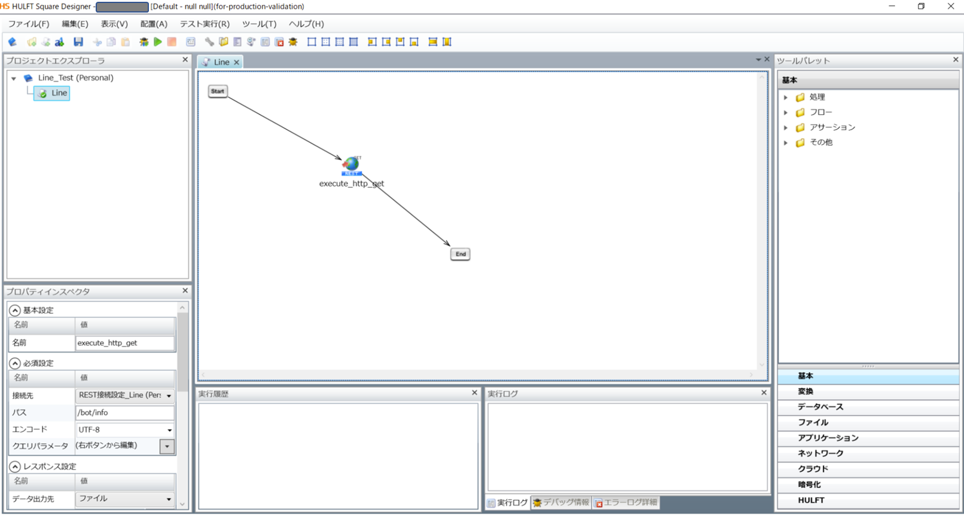Open the 編集(E) menu
Viewport: 964px width, 515px height.
(x=75, y=24)
